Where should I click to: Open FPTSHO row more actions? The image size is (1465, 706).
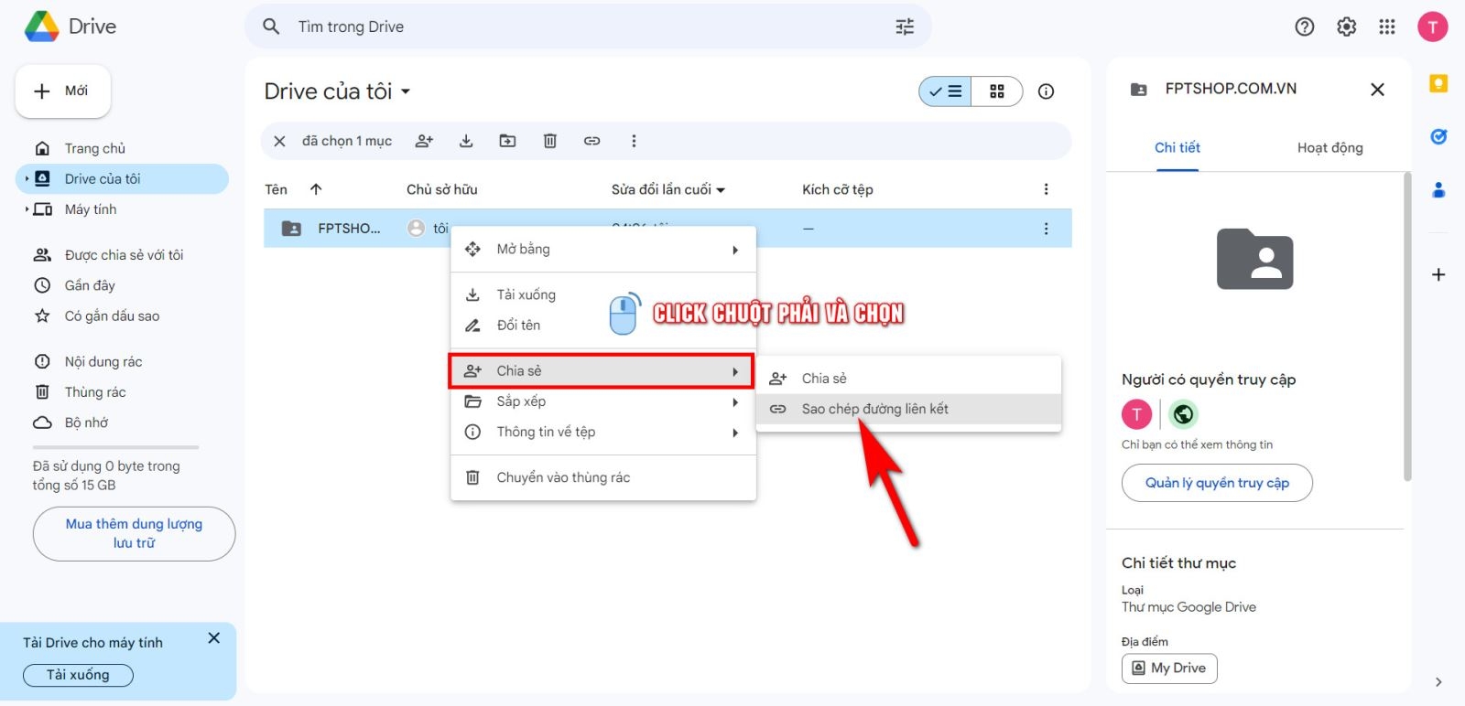point(1046,229)
